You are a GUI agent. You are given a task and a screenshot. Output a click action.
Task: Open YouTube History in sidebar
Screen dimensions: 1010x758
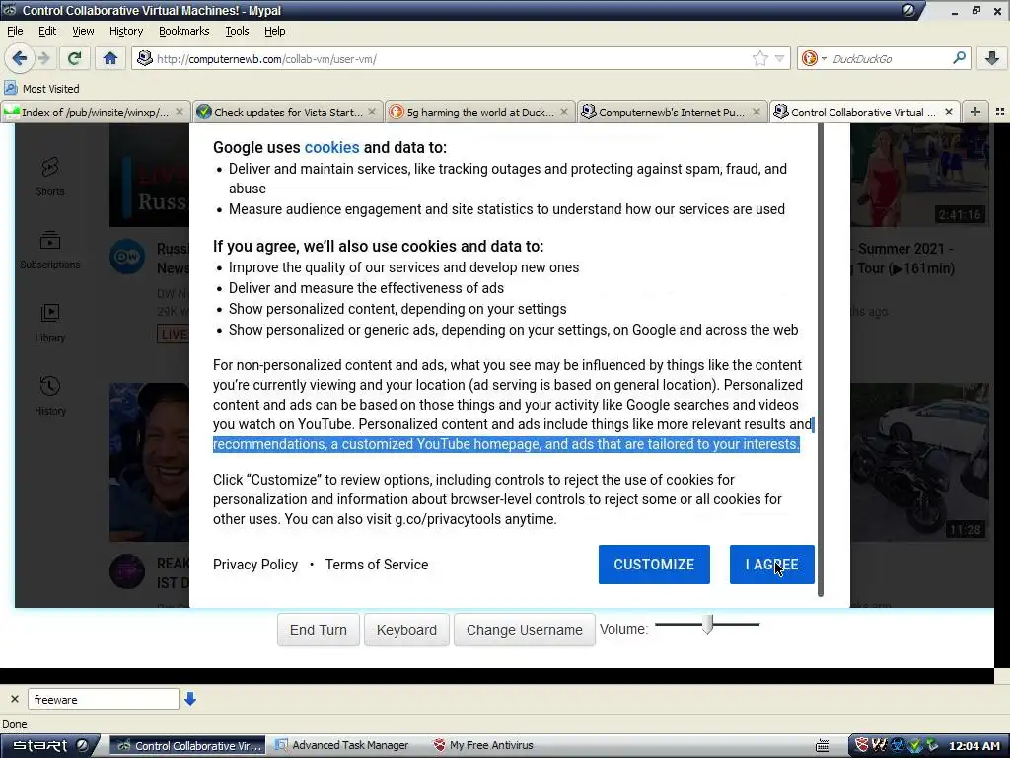[49, 396]
